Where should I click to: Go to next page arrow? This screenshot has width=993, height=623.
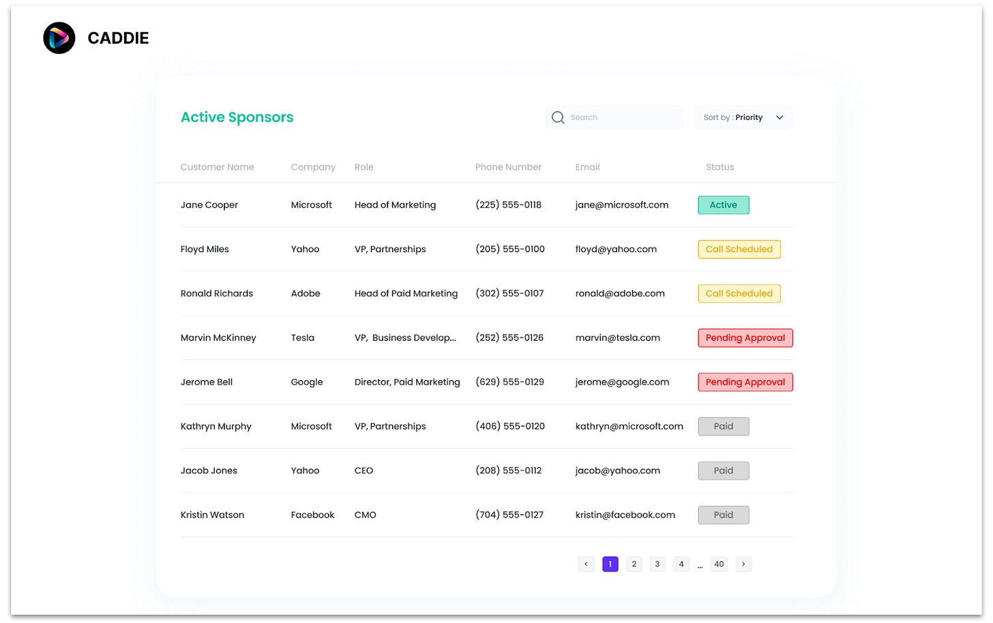pos(743,564)
